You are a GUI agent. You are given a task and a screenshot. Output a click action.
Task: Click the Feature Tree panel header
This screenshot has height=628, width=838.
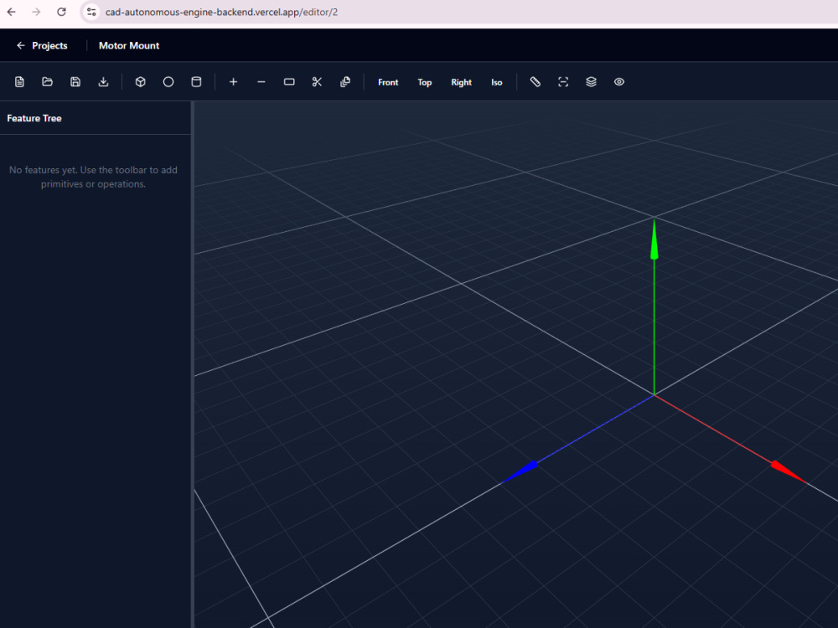[x=34, y=119]
